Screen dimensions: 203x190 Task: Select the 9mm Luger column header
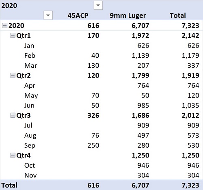coord(127,16)
